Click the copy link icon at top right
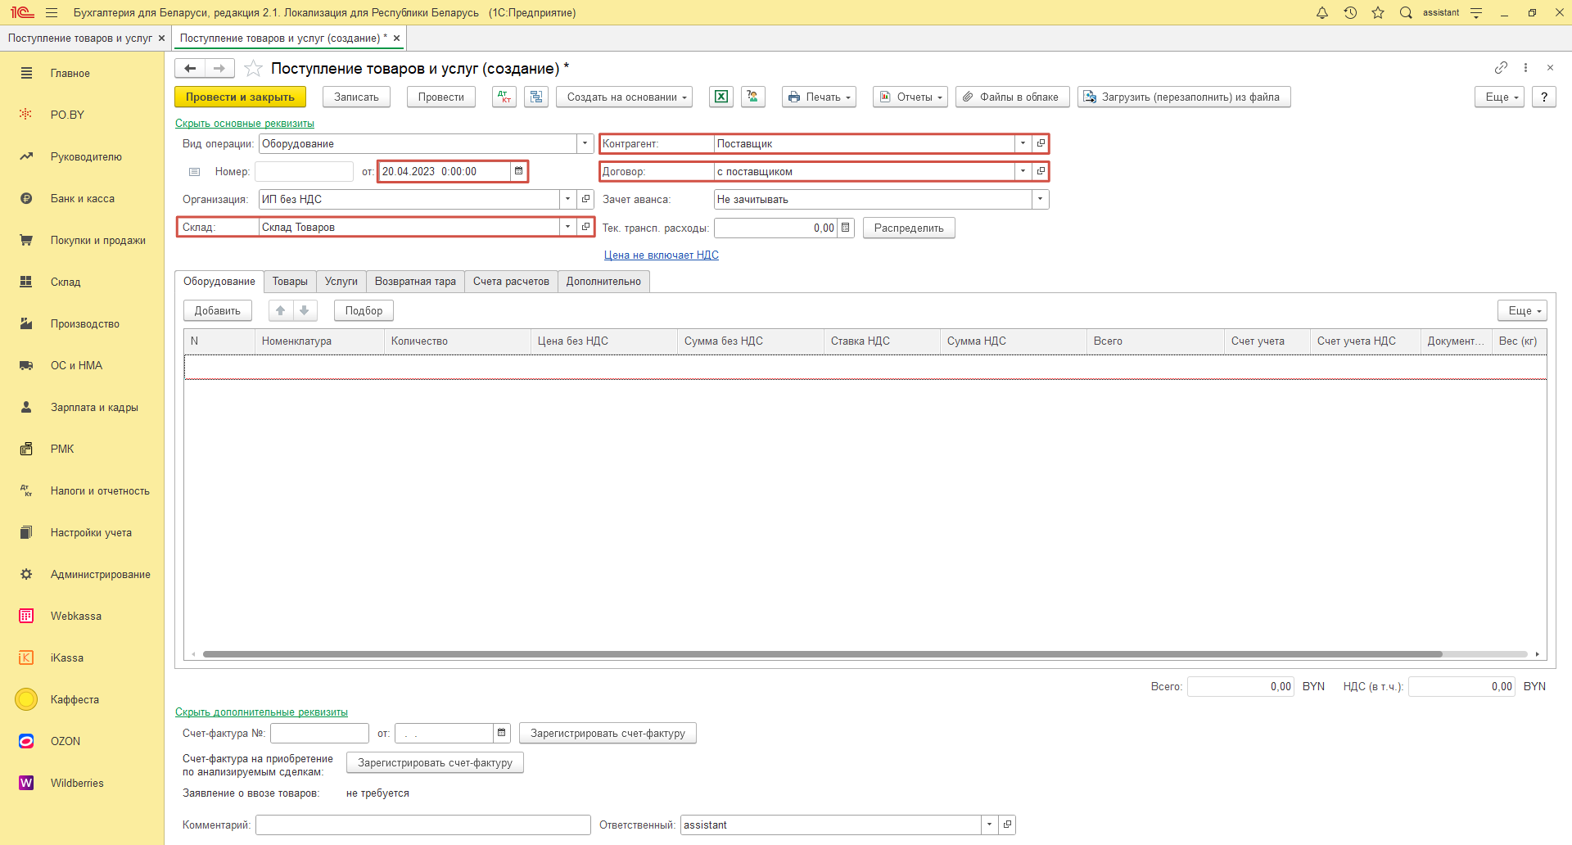The width and height of the screenshot is (1572, 845). point(1501,68)
